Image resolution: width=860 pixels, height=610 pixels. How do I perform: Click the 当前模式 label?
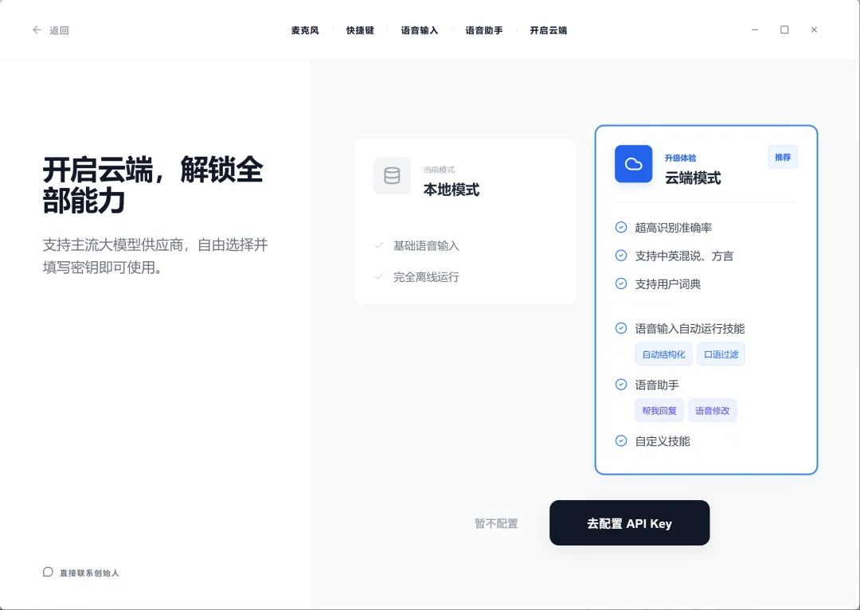coord(439,170)
